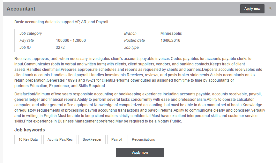276x163 pixels.
Task: Click the Job ID number 3272
Action: 60,48
